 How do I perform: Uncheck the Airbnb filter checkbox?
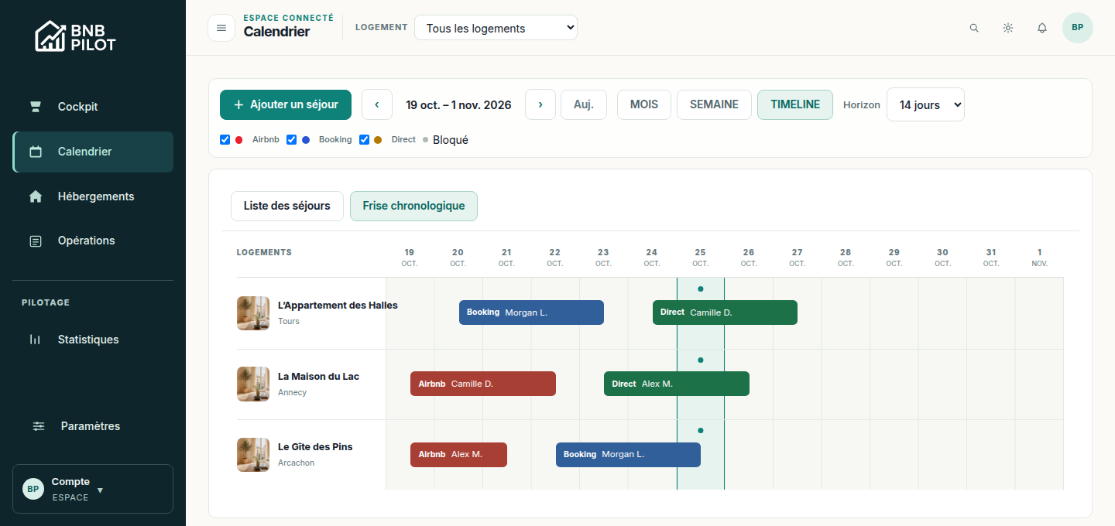(x=225, y=140)
